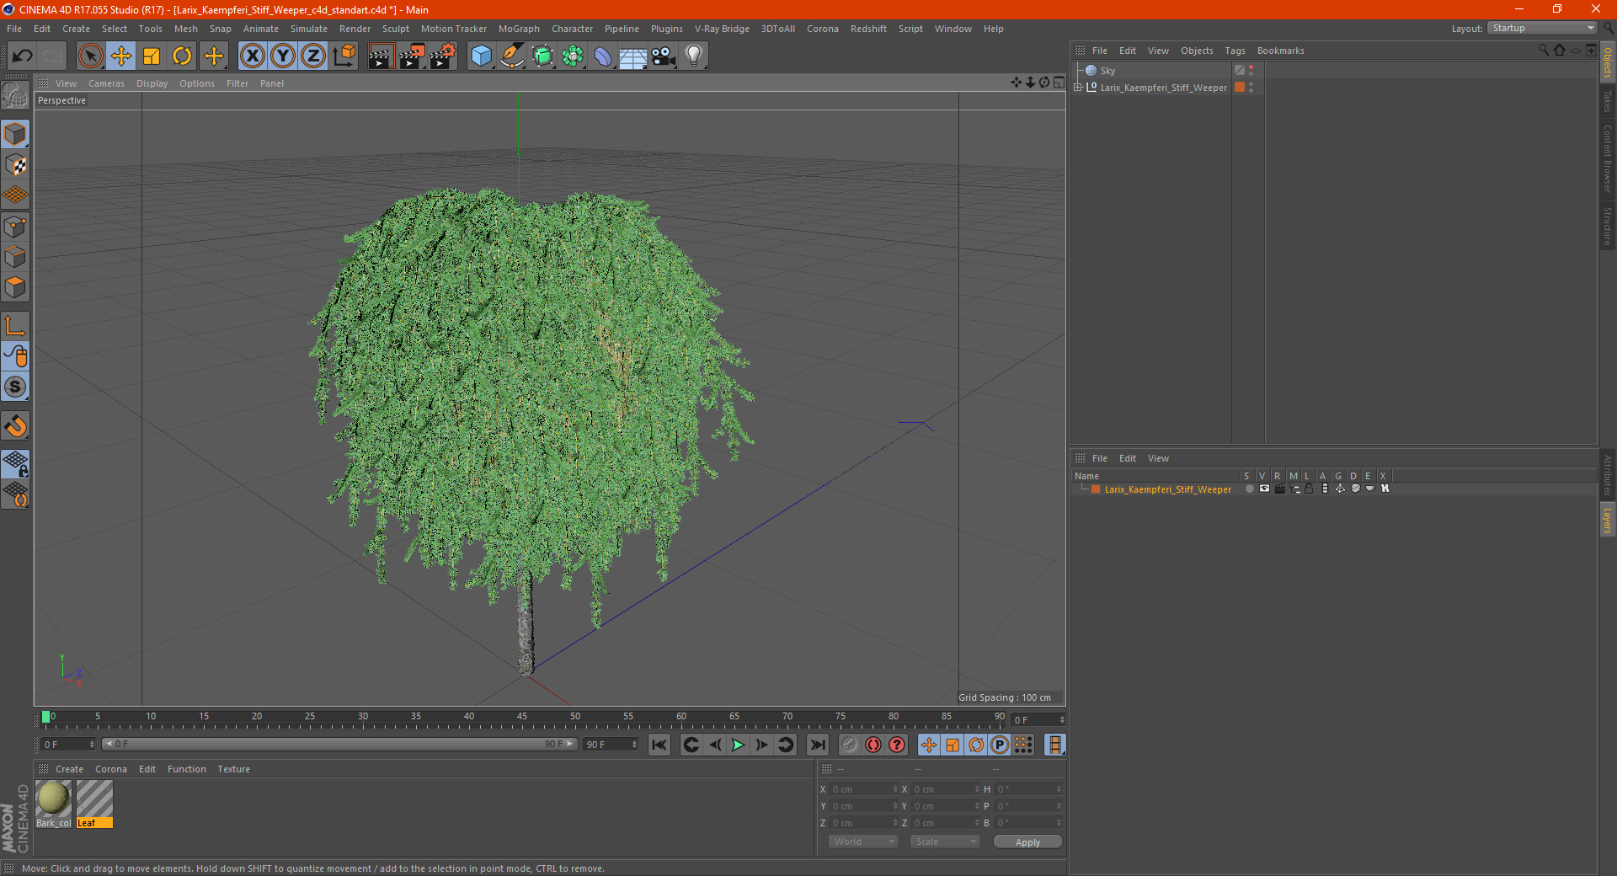Viewport: 1617px width, 876px height.
Task: Open the World coordinate dropdown
Action: tap(863, 841)
